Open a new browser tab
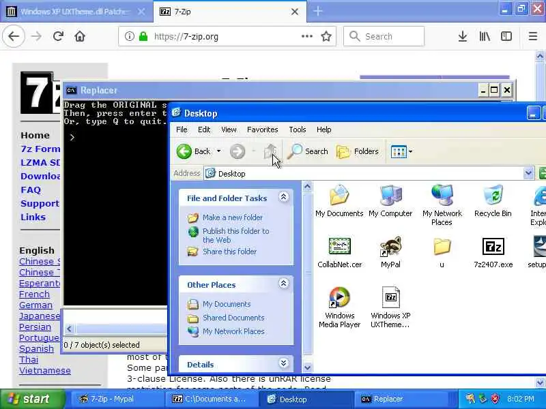The height and width of the screenshot is (409, 546). coord(317,11)
